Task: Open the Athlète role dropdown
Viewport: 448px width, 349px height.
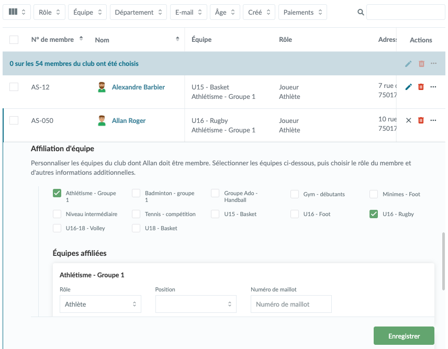Action: click(x=100, y=304)
